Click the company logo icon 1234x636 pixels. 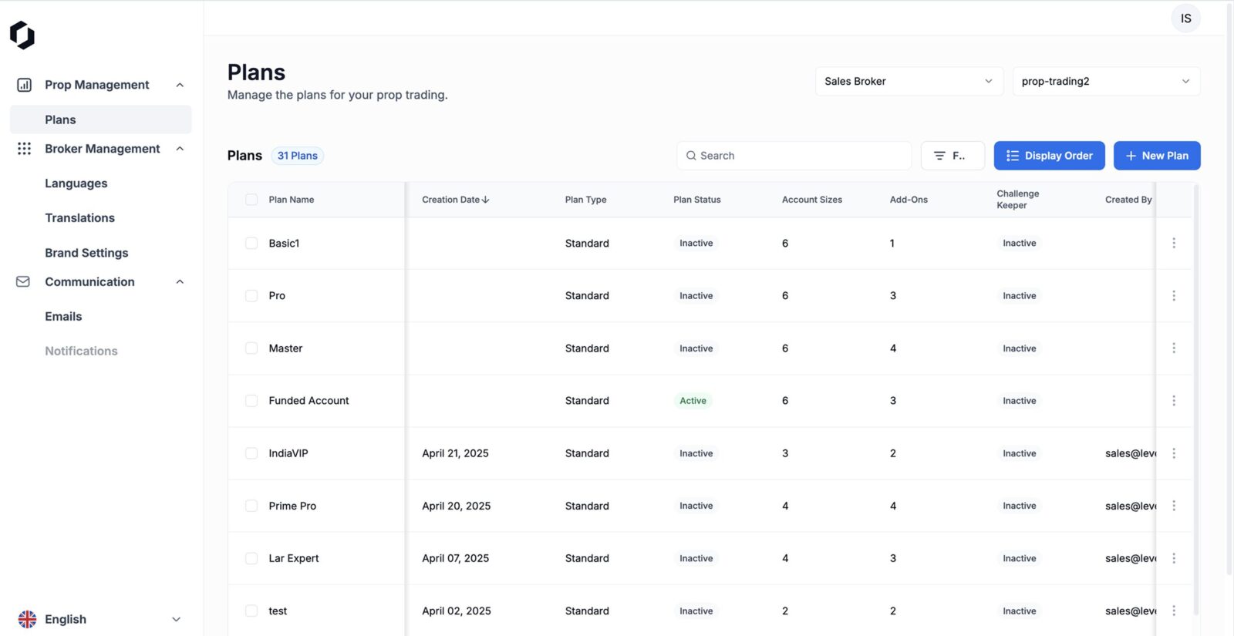(22, 35)
